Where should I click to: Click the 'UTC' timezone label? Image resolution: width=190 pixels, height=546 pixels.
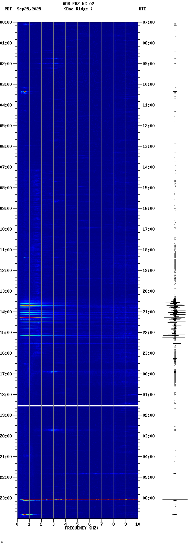[142, 9]
